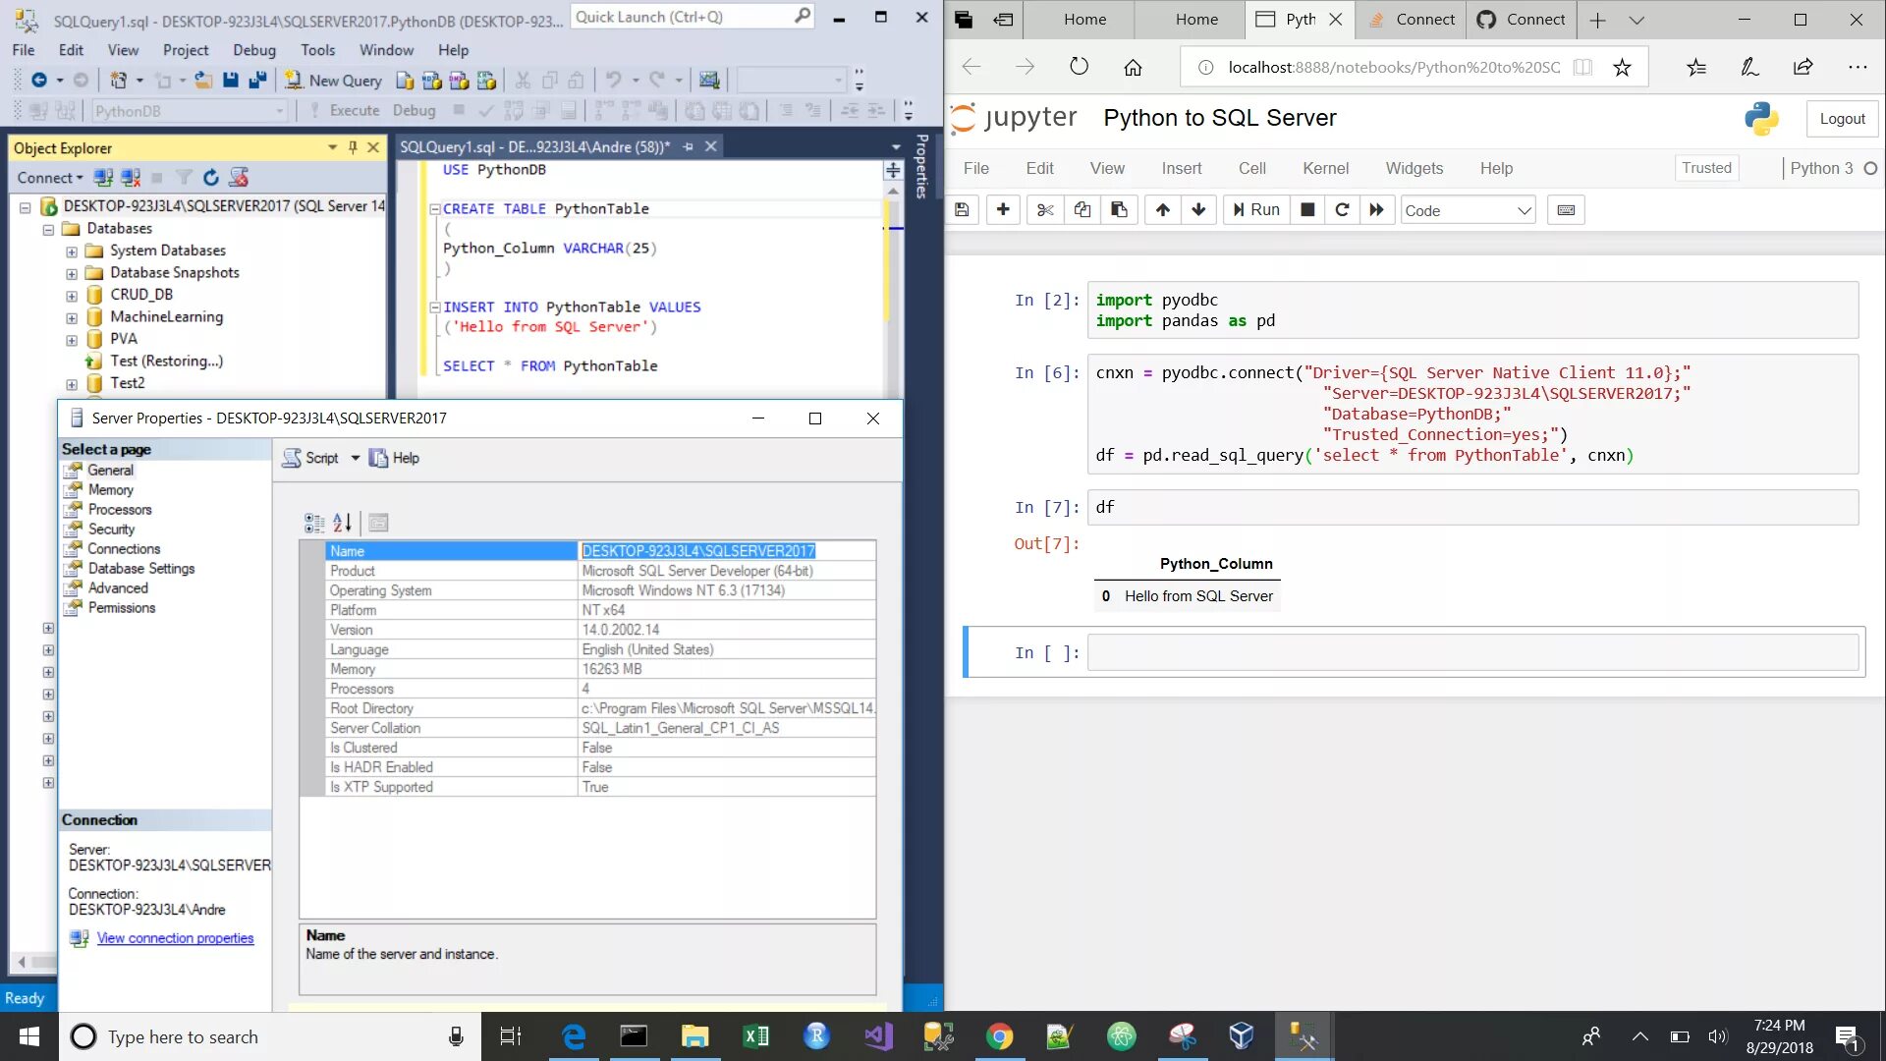The width and height of the screenshot is (1886, 1061).
Task: Click the Add new cell icon
Action: click(1003, 210)
